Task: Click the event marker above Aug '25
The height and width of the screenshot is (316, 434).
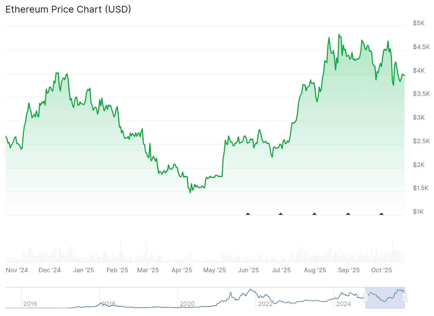Action: coord(314,214)
